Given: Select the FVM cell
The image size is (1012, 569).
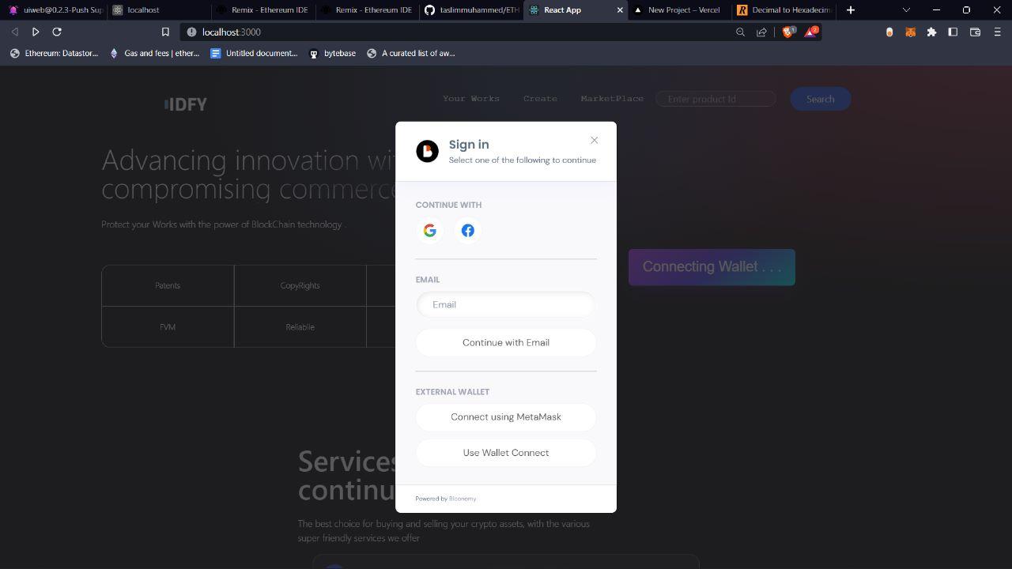Looking at the screenshot, I should [168, 326].
